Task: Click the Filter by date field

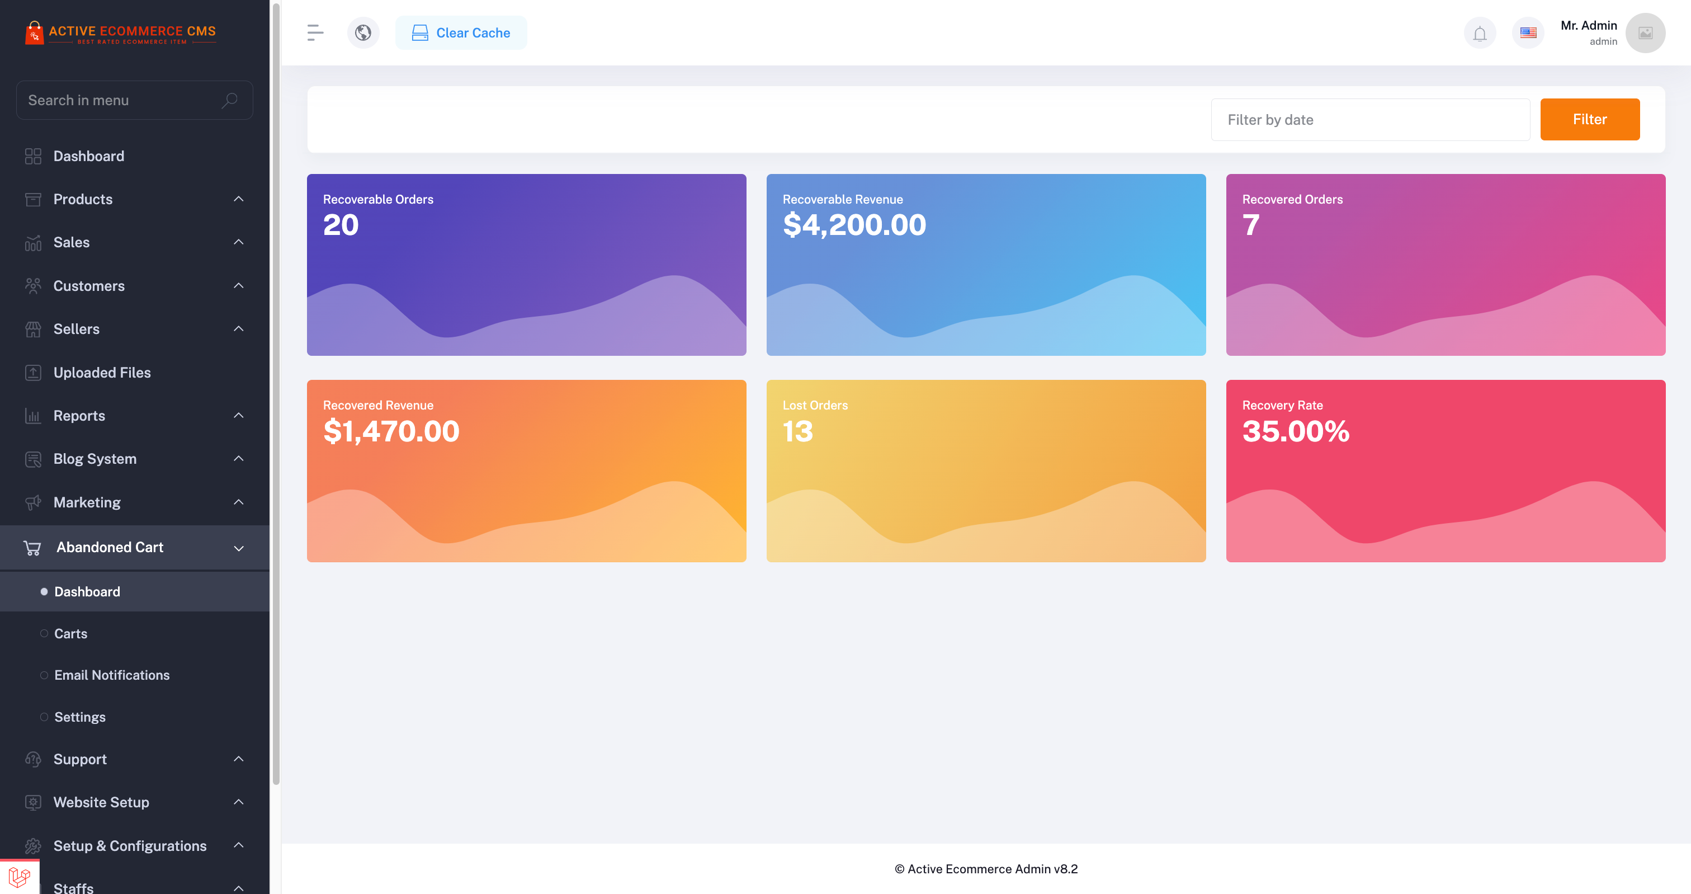Action: tap(1370, 120)
